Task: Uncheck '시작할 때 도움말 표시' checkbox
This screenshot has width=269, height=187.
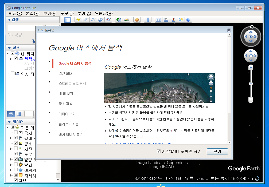Action: tap(159, 151)
